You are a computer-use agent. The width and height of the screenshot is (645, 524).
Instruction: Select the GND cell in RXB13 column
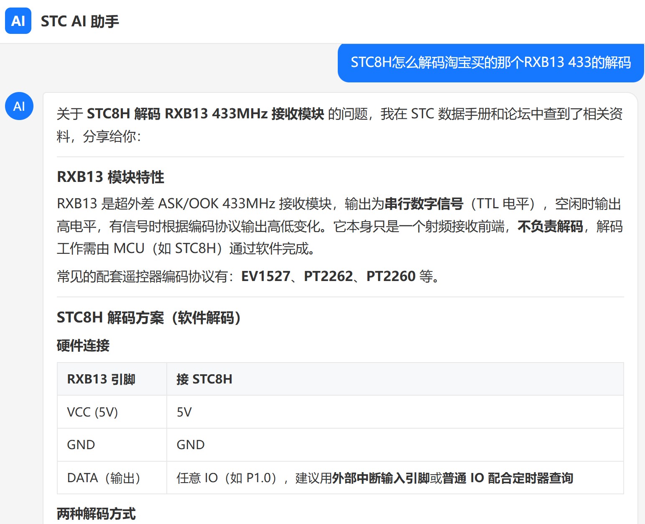coord(112,445)
